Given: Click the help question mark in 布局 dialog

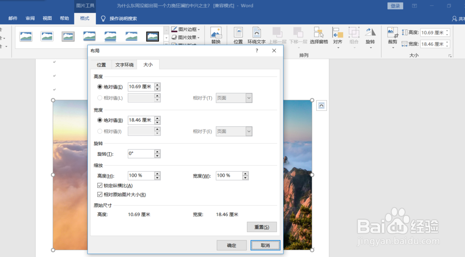Looking at the screenshot, I should point(257,51).
